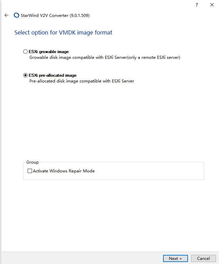Click the 'Group' box caption
The width and height of the screenshot is (219, 264).
32,162
